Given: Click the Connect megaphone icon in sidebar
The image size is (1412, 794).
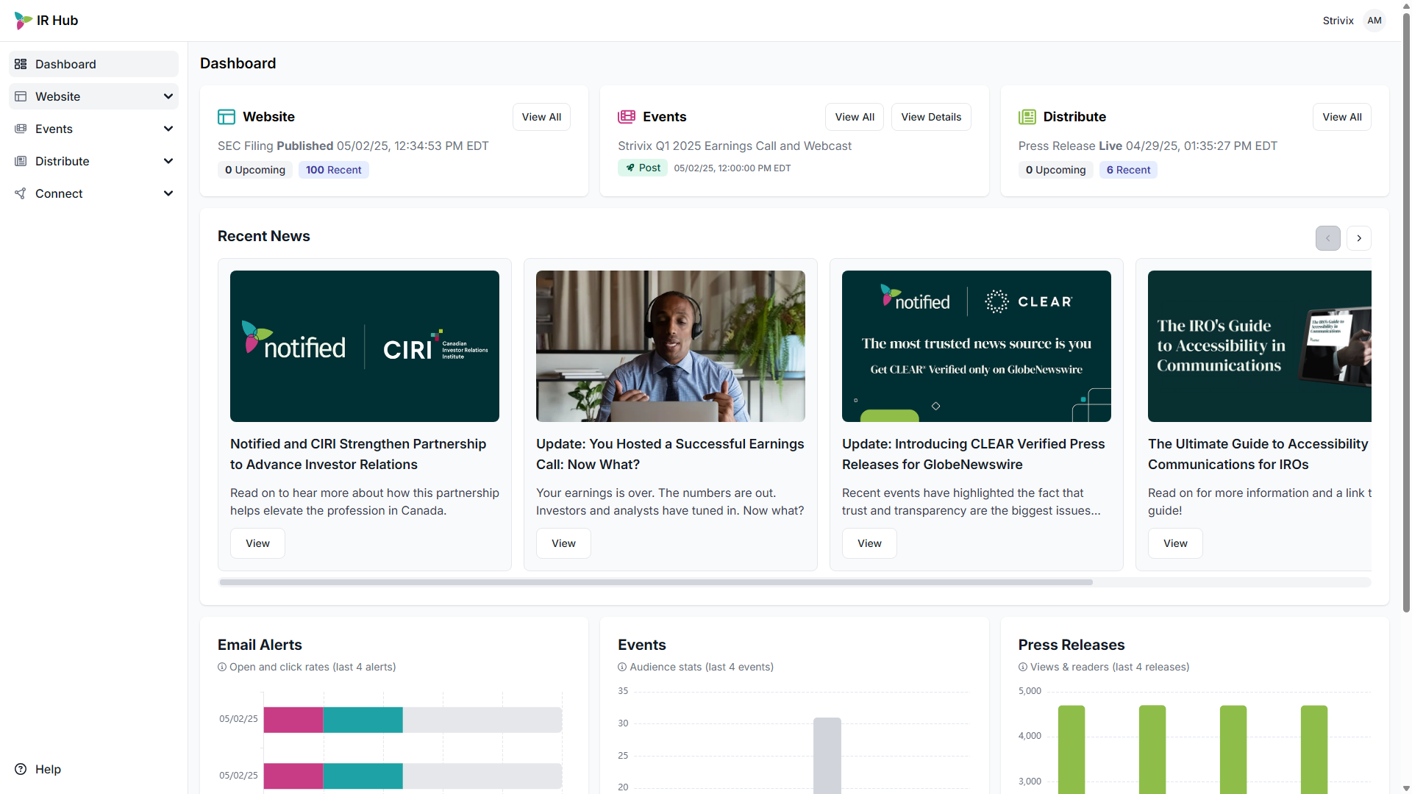Looking at the screenshot, I should click(20, 193).
